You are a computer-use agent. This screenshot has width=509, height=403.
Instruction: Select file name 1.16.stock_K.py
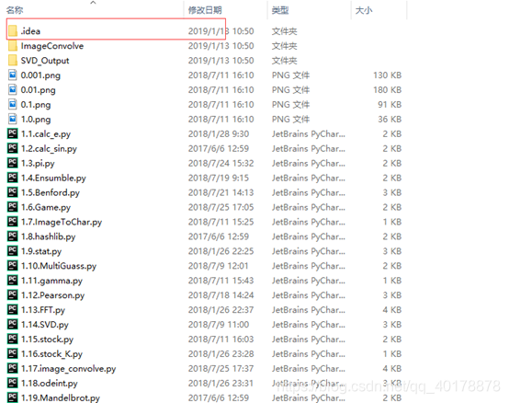click(x=51, y=354)
